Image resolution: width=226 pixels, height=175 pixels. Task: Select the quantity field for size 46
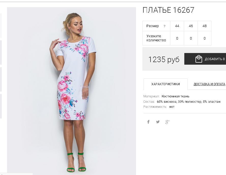[191, 38]
